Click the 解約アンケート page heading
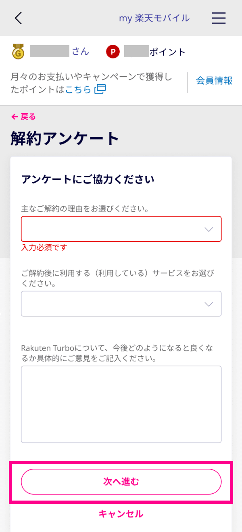242x532 pixels. click(65, 139)
